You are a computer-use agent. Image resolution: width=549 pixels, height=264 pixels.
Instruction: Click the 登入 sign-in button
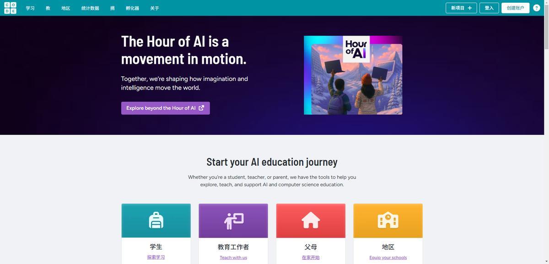coord(489,8)
